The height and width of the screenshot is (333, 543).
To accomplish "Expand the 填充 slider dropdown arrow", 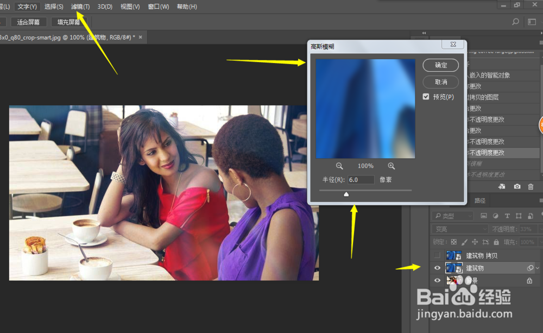I will coord(540,242).
